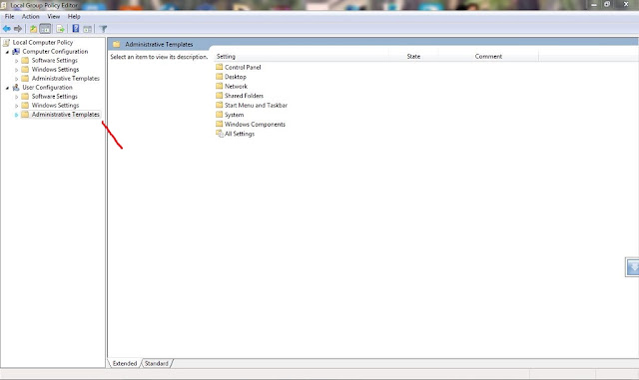Click the Filter funnel toolbar icon

click(103, 29)
